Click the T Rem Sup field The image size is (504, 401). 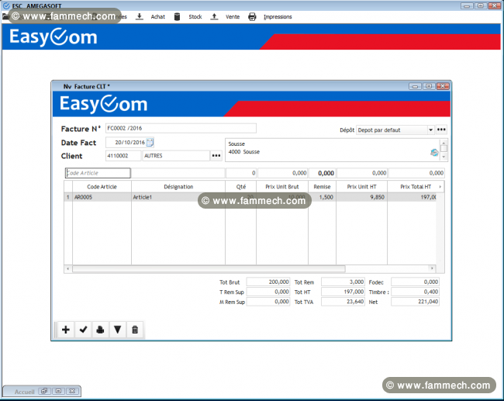click(x=268, y=292)
